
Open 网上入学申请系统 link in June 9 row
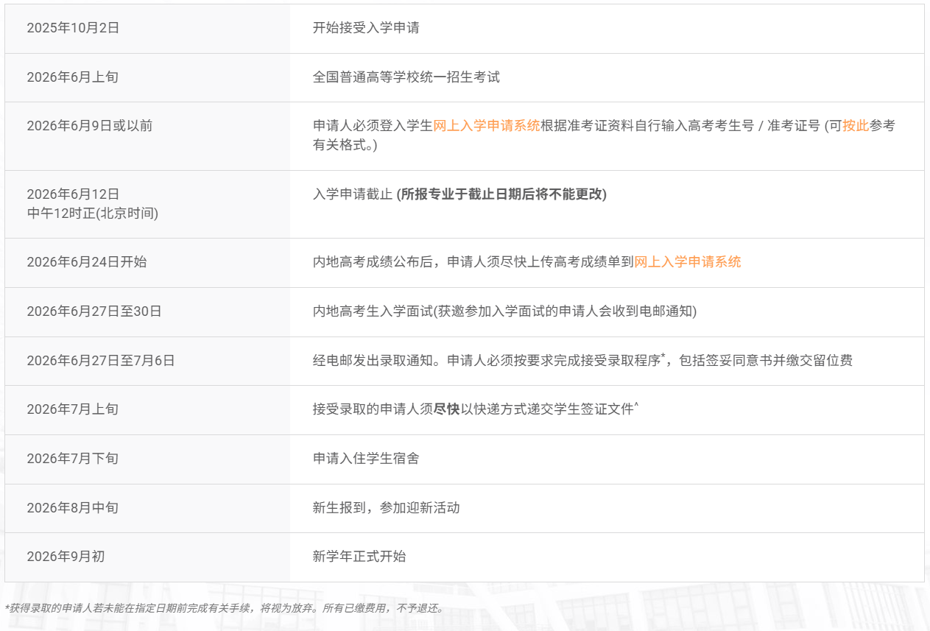[486, 125]
